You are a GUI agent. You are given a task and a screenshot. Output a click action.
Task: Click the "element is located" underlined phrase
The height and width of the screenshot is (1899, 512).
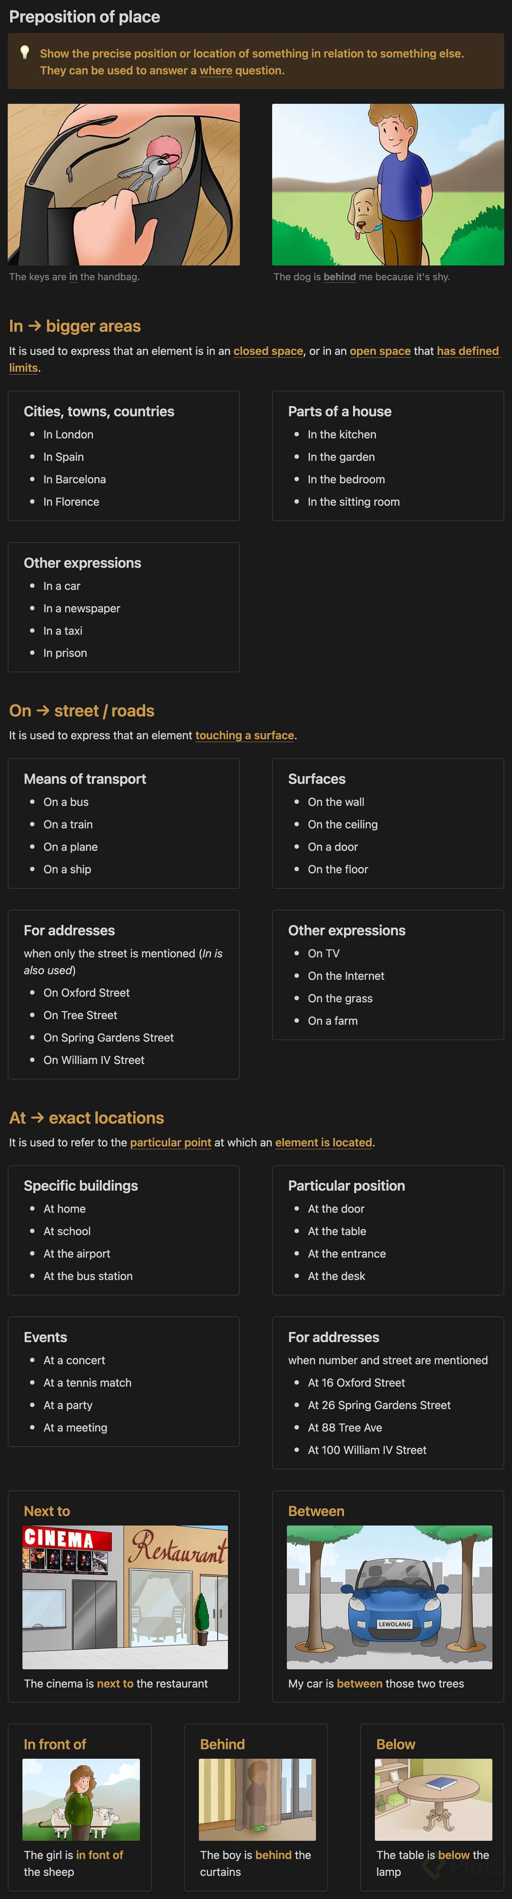coord(323,1142)
